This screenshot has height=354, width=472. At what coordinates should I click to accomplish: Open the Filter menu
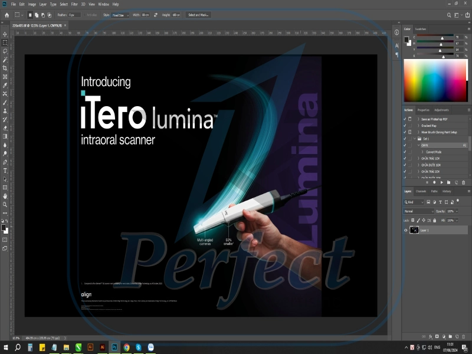point(74,4)
